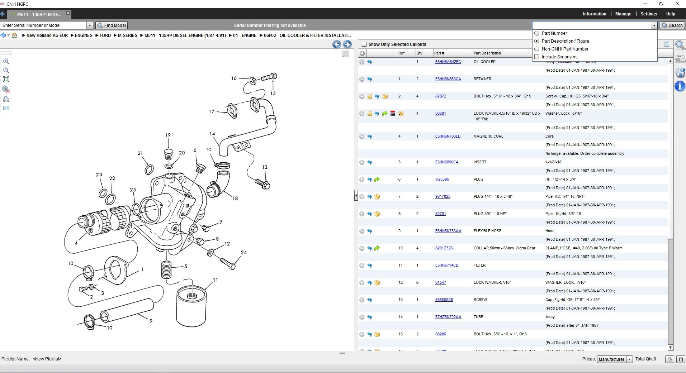The image size is (686, 373).
Task: Go to previous figure arrow
Action: [x=337, y=44]
